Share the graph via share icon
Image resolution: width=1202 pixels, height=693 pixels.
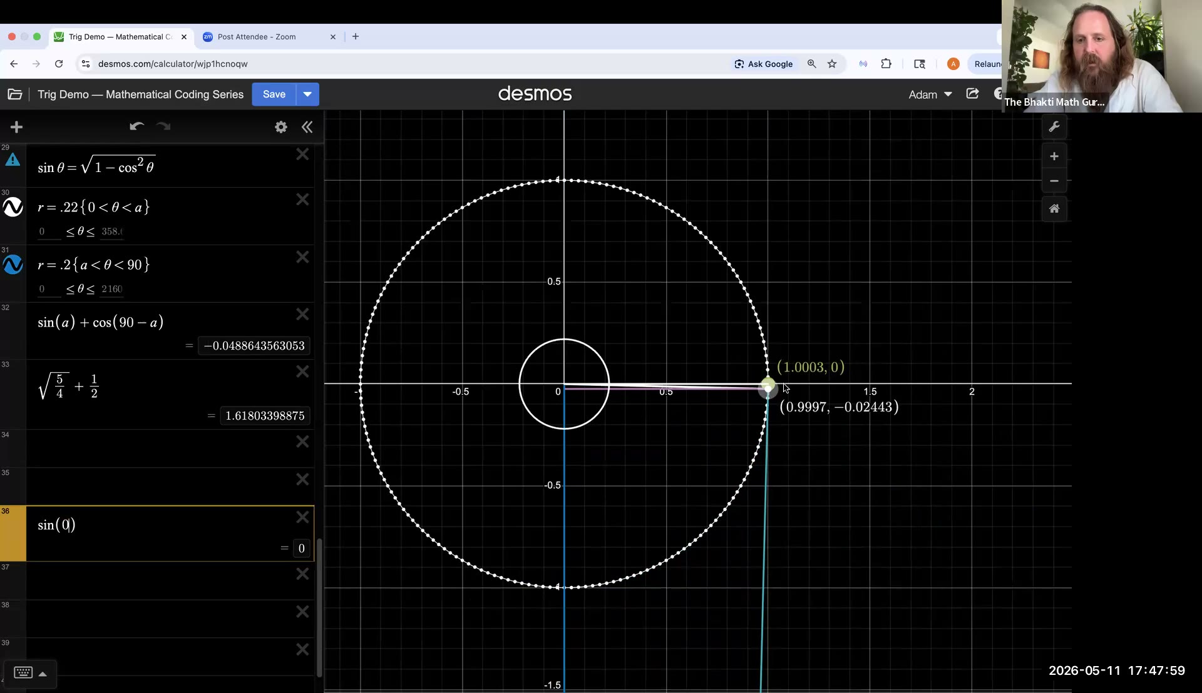(972, 94)
